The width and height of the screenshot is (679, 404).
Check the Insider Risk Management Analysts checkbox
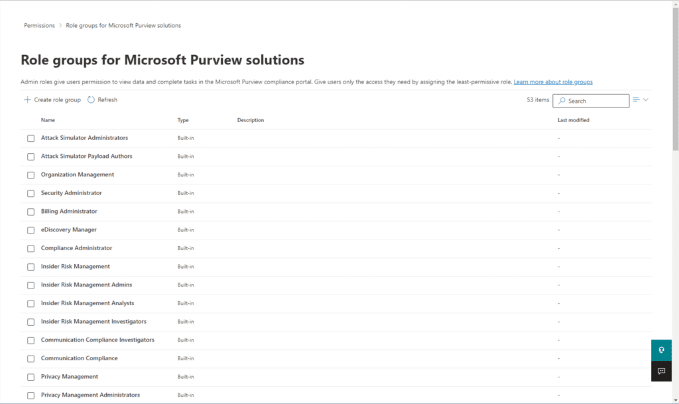pyautogui.click(x=31, y=304)
